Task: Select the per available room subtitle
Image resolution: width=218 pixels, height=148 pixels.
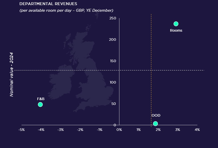Action: pyautogui.click(x=66, y=11)
